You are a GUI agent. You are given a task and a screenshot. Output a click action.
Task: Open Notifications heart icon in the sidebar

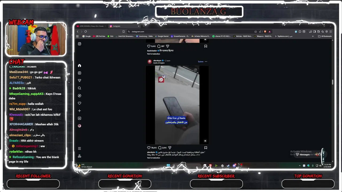[x=79, y=103]
